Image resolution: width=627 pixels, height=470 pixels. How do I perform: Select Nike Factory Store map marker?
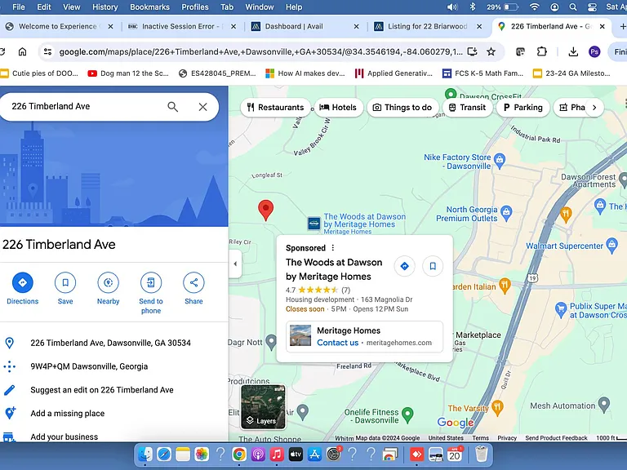click(500, 160)
